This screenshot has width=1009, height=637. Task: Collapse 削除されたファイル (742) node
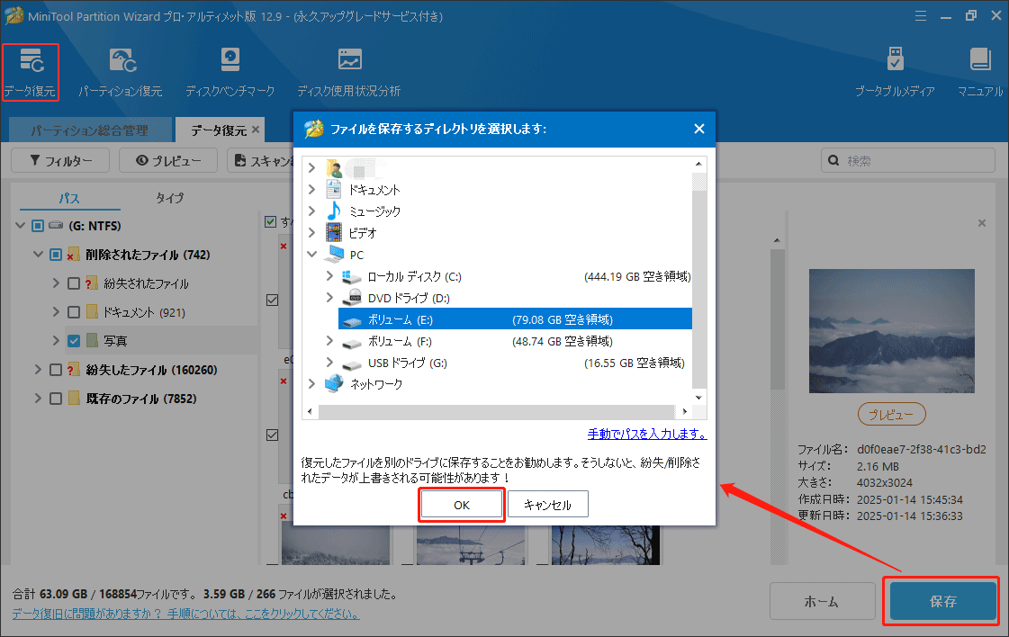38,254
